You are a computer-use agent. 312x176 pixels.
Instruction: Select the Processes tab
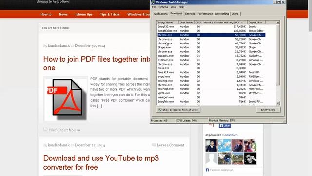pyautogui.click(x=176, y=13)
